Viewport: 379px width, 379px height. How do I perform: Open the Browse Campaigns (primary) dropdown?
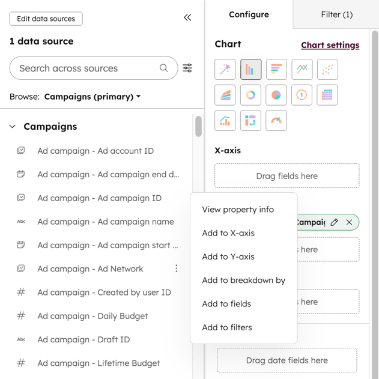pos(92,96)
